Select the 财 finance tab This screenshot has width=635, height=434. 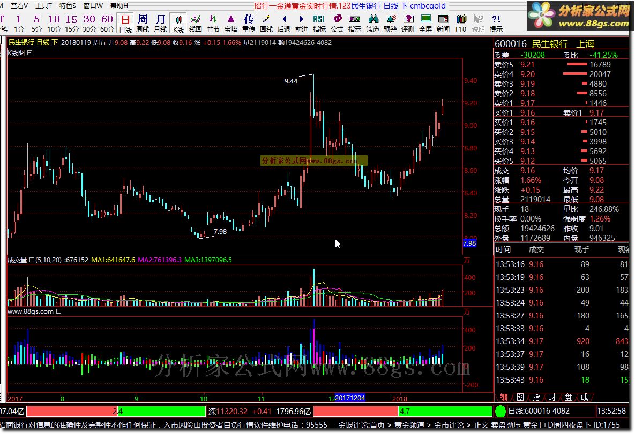[x=552, y=397]
